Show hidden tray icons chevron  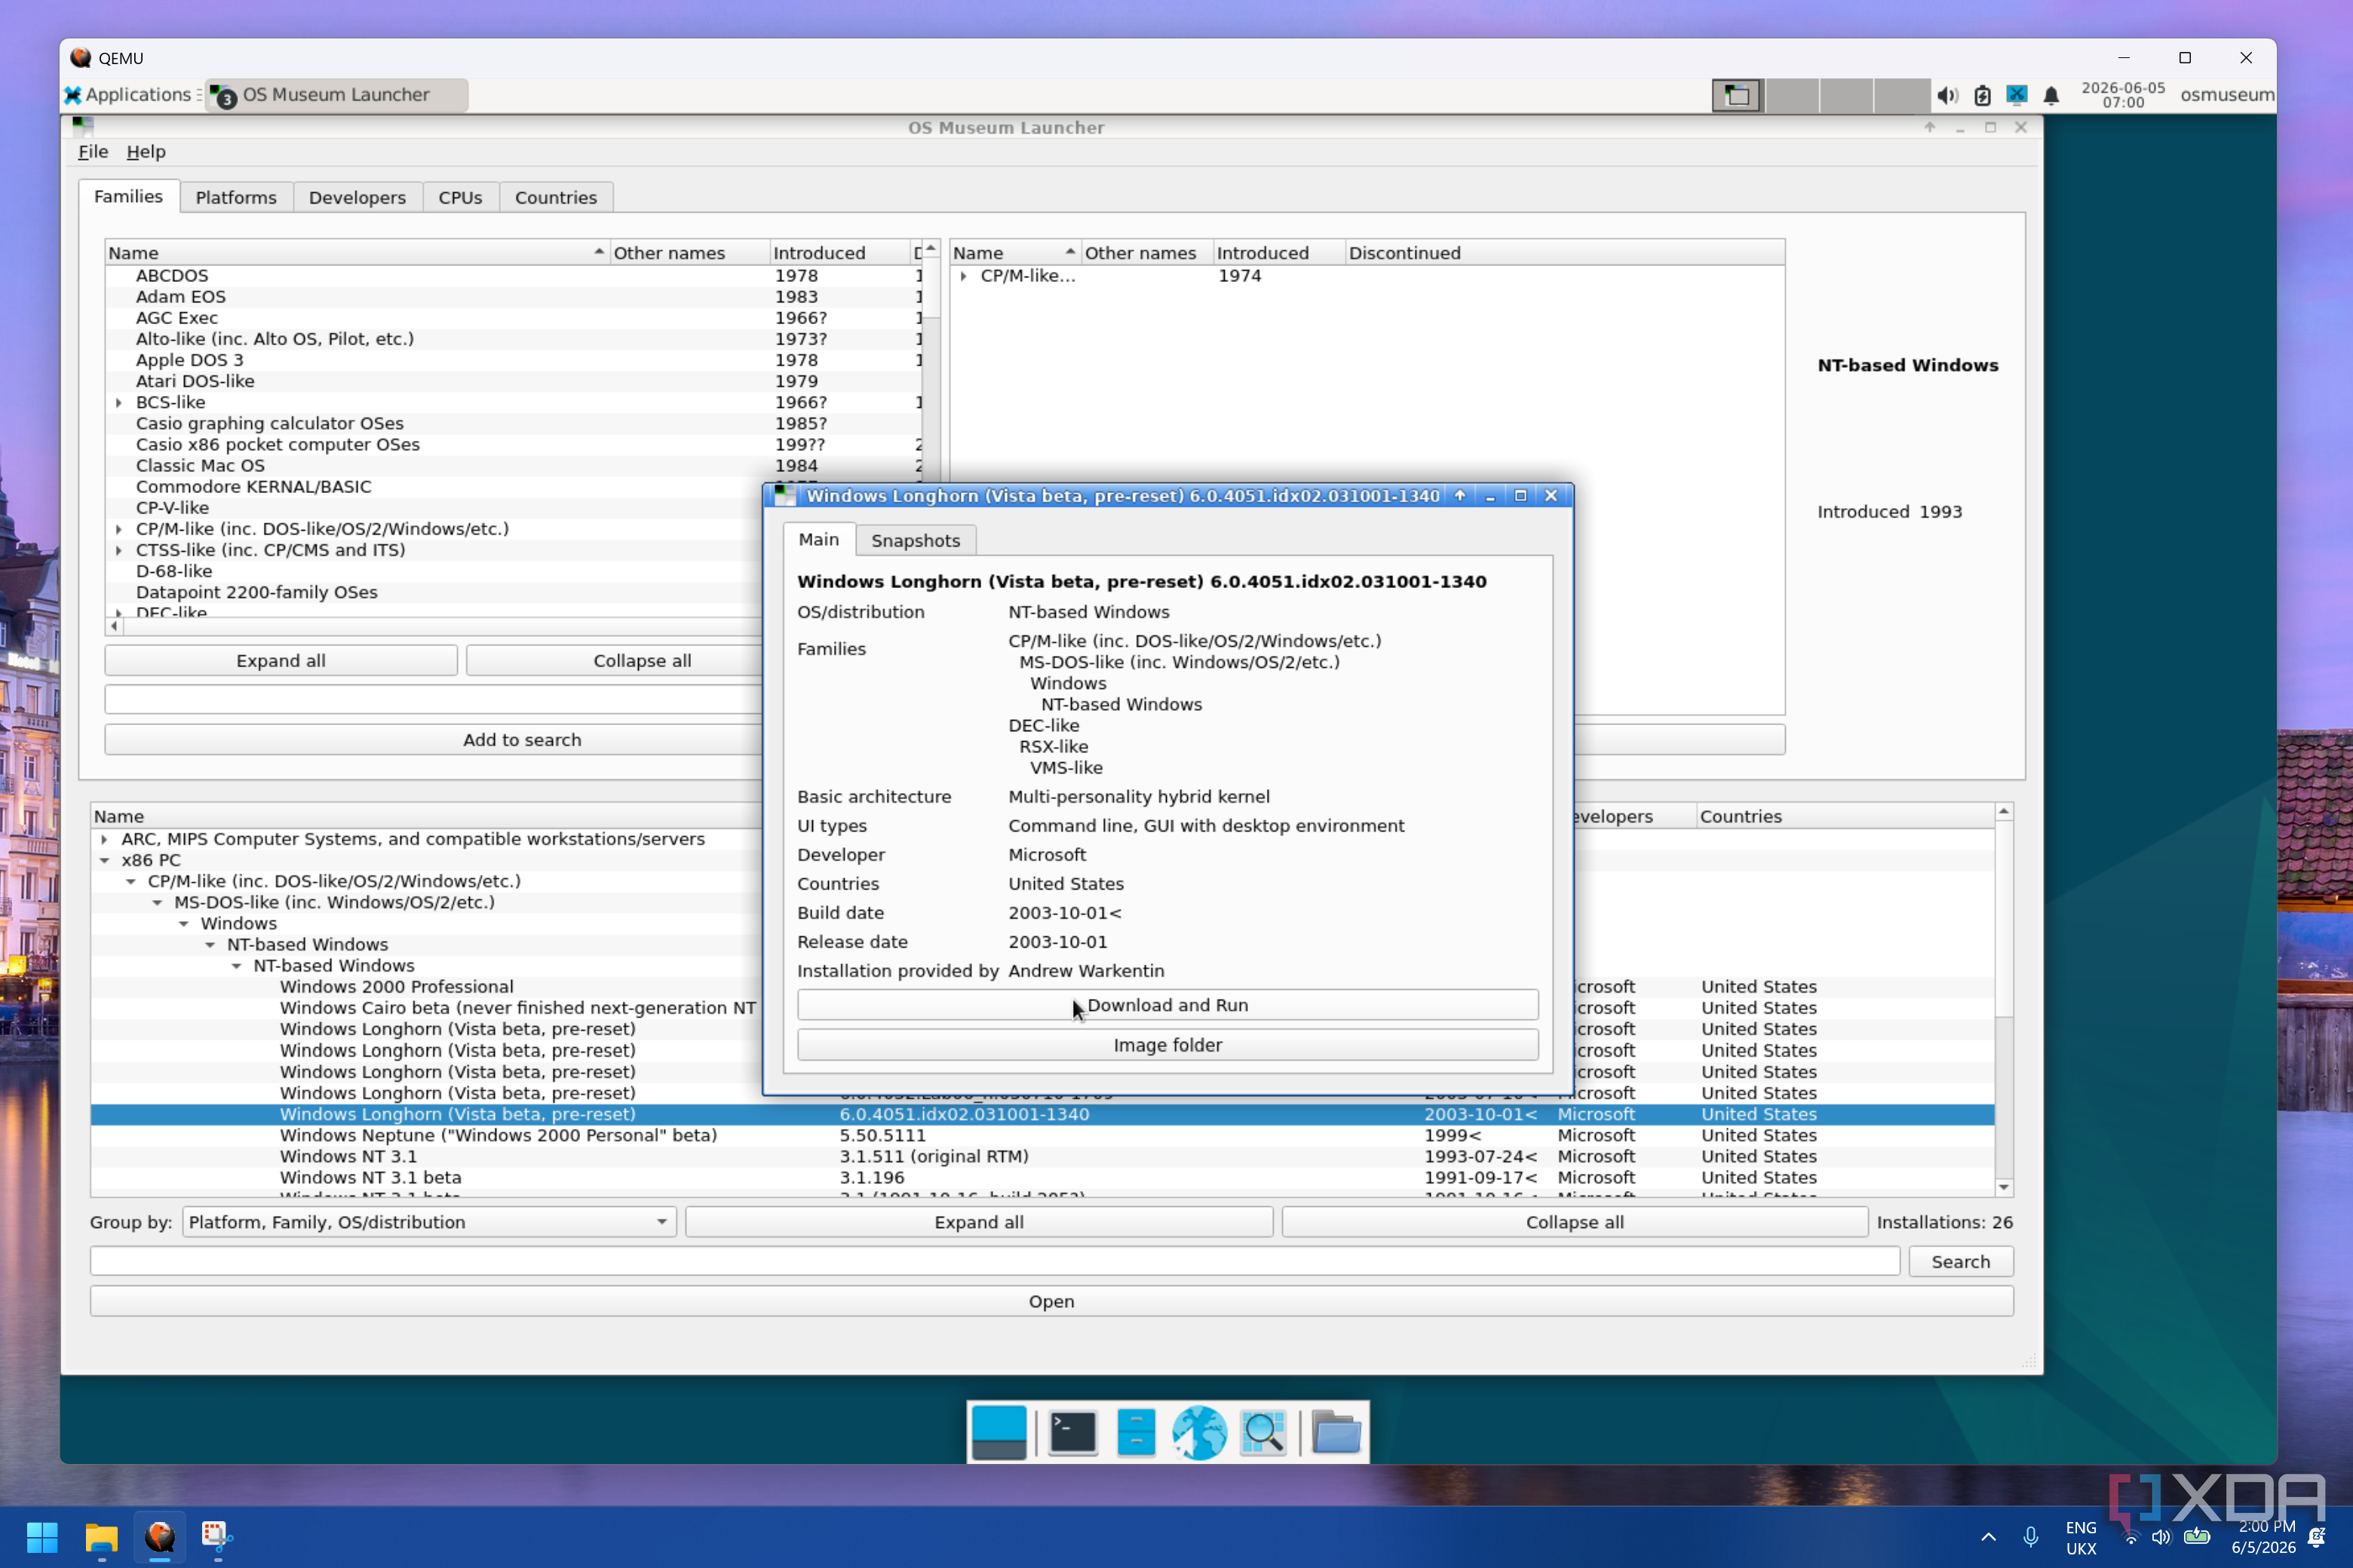coord(1988,1537)
